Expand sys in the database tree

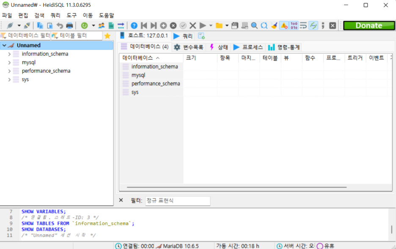[x=9, y=79]
